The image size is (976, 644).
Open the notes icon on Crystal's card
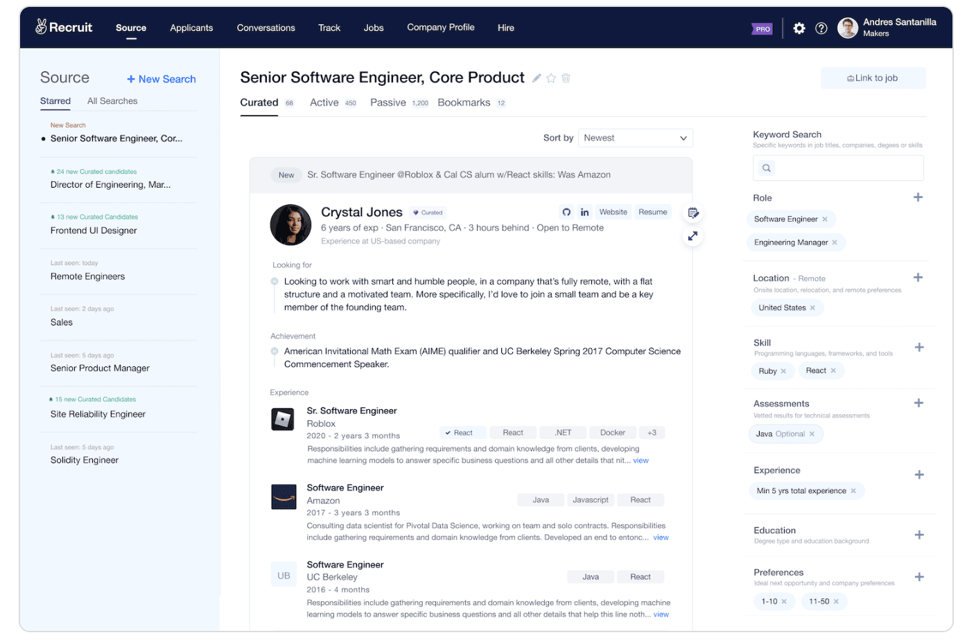click(692, 213)
